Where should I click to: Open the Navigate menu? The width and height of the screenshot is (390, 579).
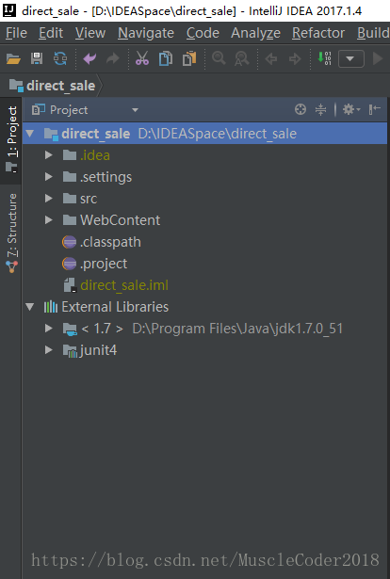(146, 33)
